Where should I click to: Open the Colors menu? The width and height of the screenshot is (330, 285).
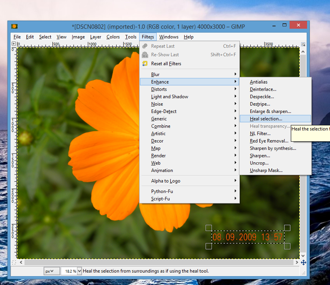pyautogui.click(x=113, y=37)
